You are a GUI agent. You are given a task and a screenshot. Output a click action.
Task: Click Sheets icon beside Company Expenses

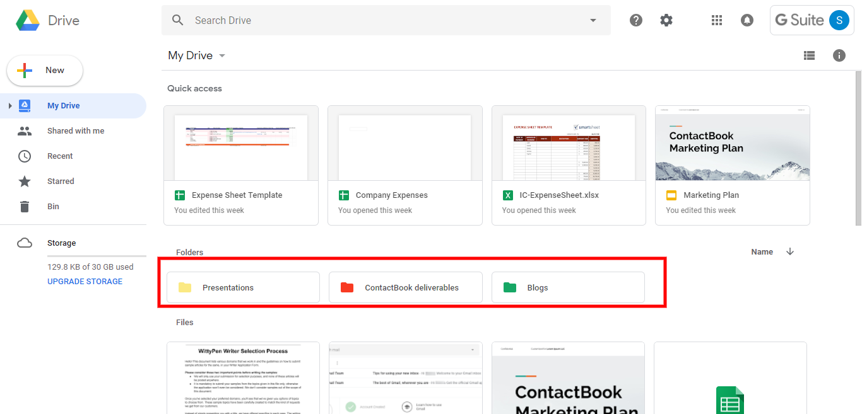point(344,195)
